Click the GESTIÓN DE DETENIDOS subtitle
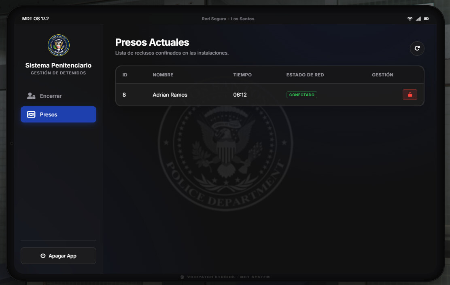 coord(58,73)
